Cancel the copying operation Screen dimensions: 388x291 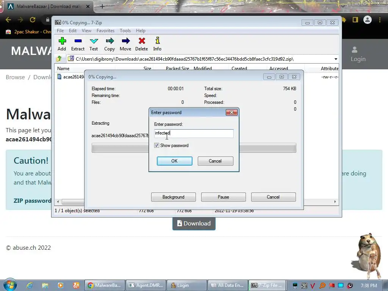point(274,197)
